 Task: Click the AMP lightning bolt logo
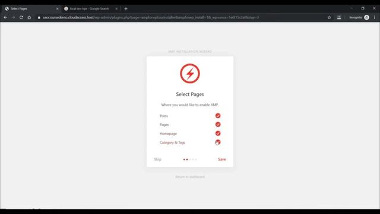point(190,74)
